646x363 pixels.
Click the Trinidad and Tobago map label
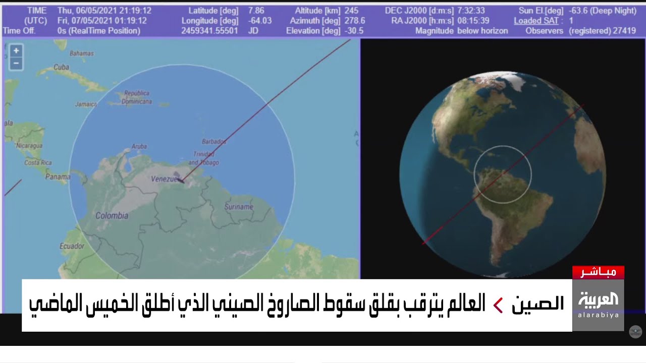tap(204, 159)
